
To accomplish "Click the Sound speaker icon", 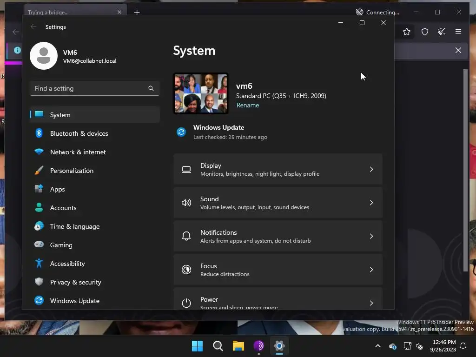I will click(x=186, y=203).
